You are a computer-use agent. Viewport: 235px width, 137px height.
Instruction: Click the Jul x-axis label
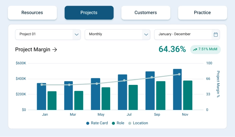click(x=129, y=115)
